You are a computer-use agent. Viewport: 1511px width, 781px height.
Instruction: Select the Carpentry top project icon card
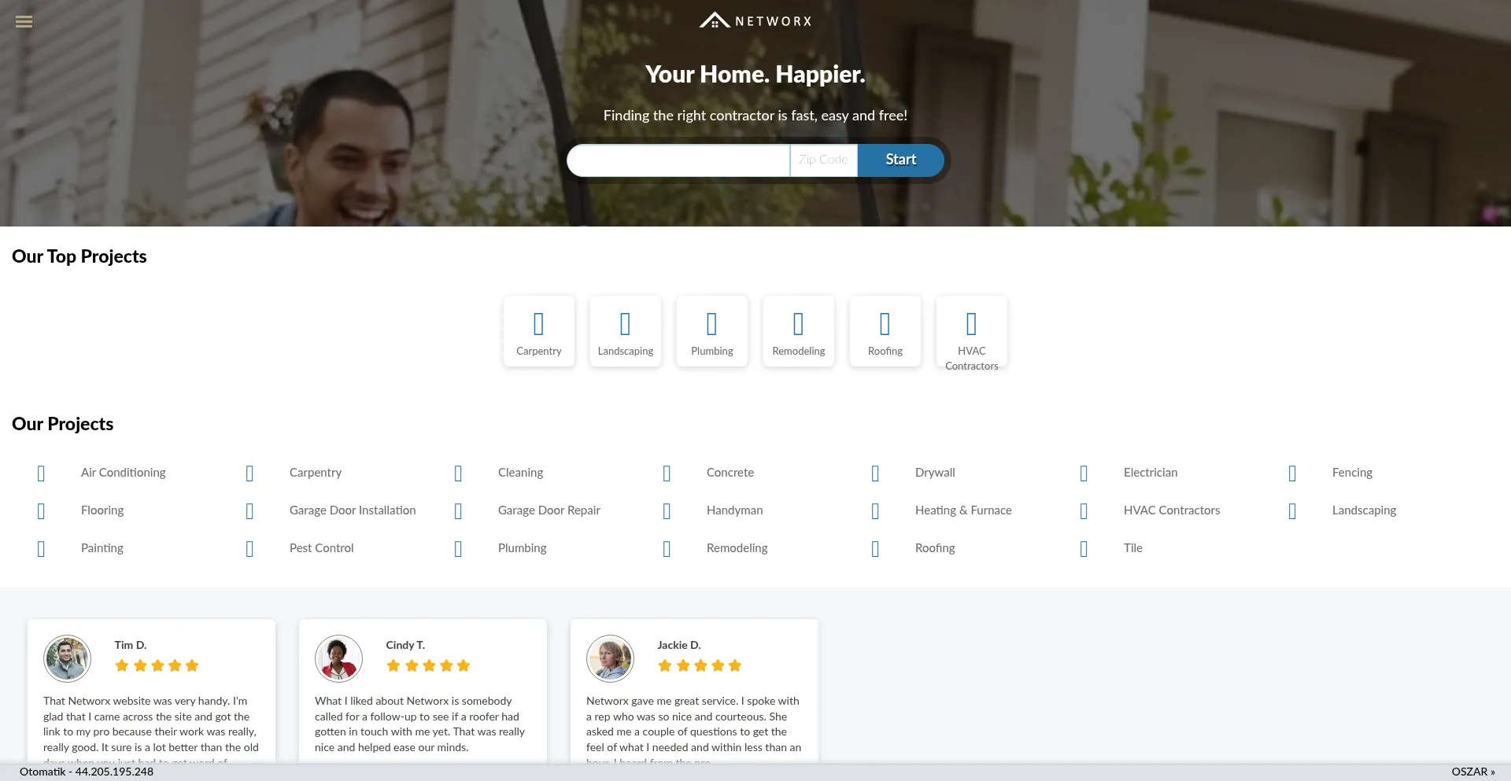pyautogui.click(x=539, y=331)
